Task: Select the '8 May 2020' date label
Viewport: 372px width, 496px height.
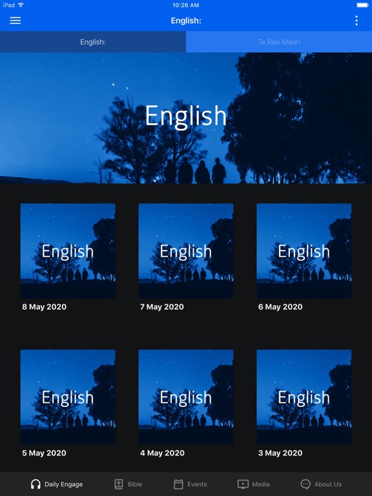Action: [x=45, y=307]
